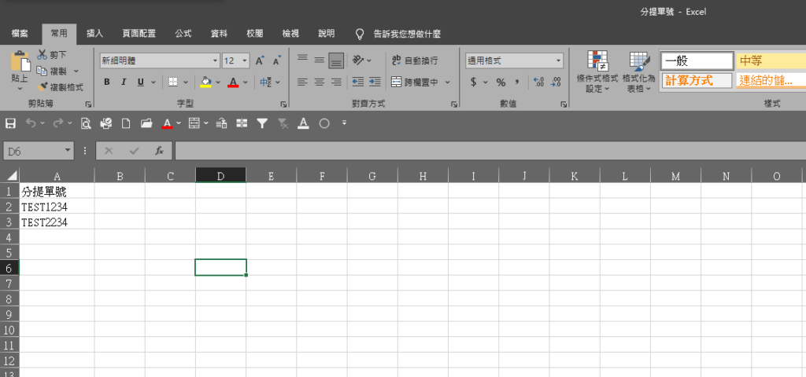The image size is (806, 377).
Task: Open the 公式 (Formulas) ribbon tab
Action: click(183, 34)
